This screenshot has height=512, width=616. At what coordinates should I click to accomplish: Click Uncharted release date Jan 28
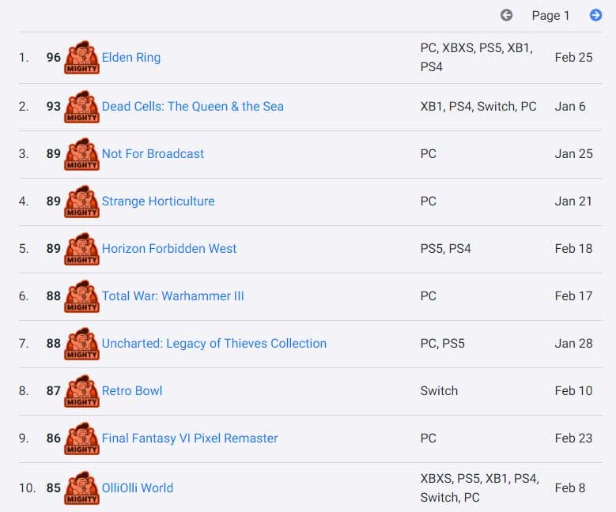pyautogui.click(x=573, y=344)
